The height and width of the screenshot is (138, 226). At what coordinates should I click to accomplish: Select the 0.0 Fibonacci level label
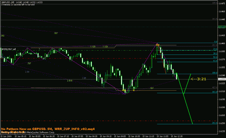pyautogui.click(x=216, y=42)
